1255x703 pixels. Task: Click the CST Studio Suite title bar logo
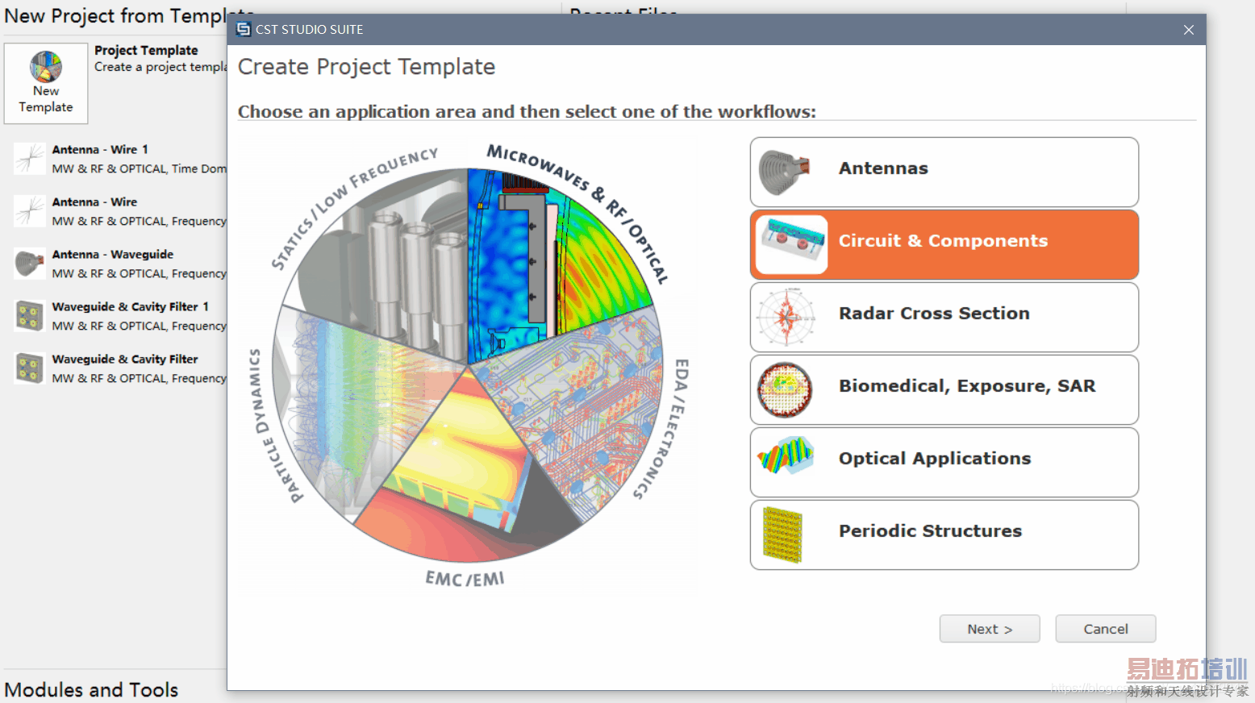(244, 30)
